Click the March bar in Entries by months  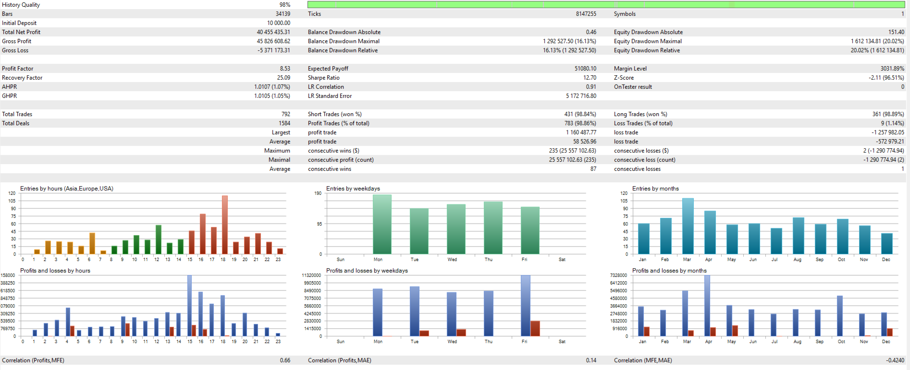coord(688,226)
